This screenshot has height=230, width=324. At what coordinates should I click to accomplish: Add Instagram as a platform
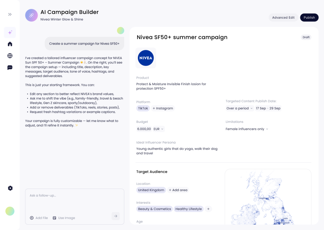coord(163,108)
